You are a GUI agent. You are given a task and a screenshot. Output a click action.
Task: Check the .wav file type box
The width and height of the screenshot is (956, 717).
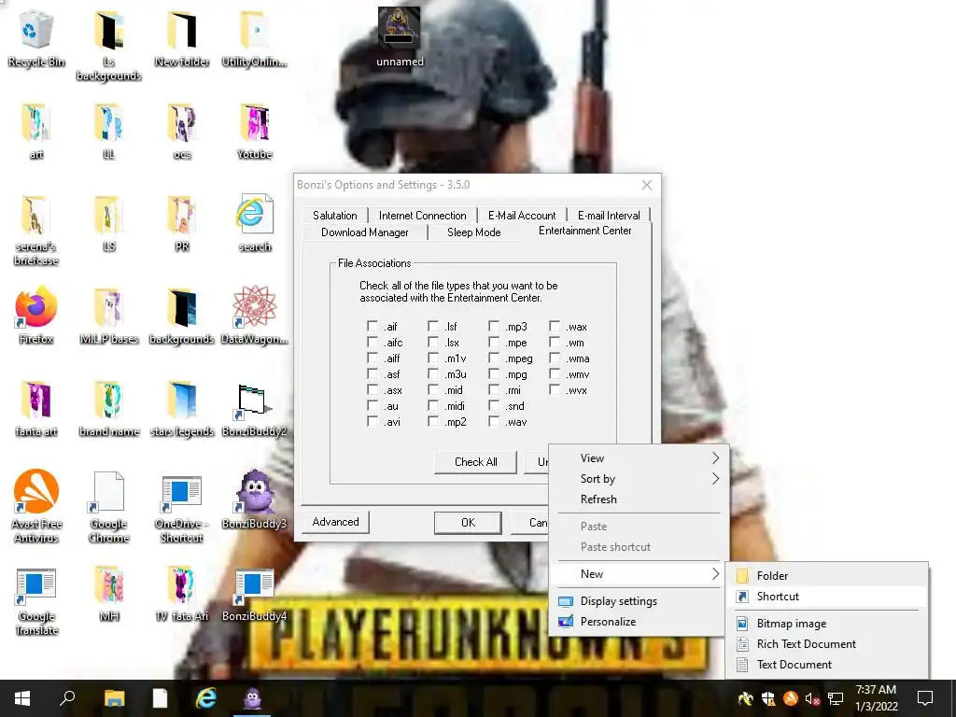pyautogui.click(x=494, y=421)
